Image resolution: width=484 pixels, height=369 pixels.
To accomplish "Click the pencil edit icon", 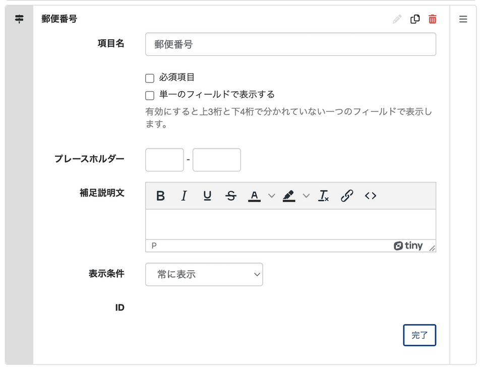I will [397, 19].
